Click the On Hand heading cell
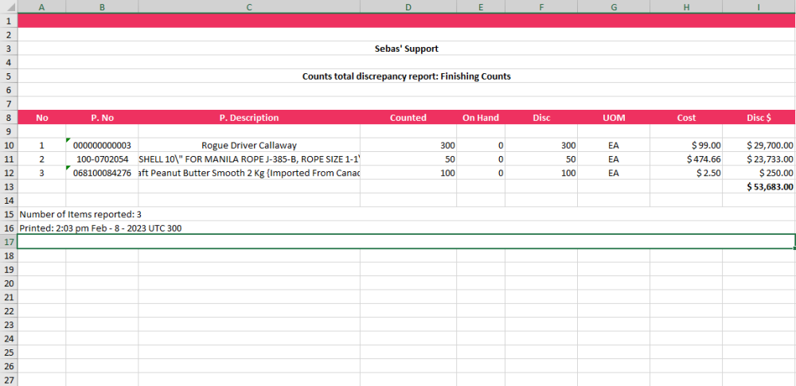This screenshot has width=796, height=386. tap(481, 117)
